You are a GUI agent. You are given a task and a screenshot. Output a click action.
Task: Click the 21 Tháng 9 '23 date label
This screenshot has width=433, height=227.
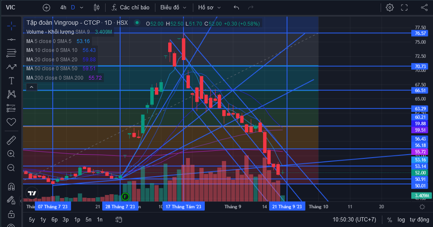click(287, 207)
